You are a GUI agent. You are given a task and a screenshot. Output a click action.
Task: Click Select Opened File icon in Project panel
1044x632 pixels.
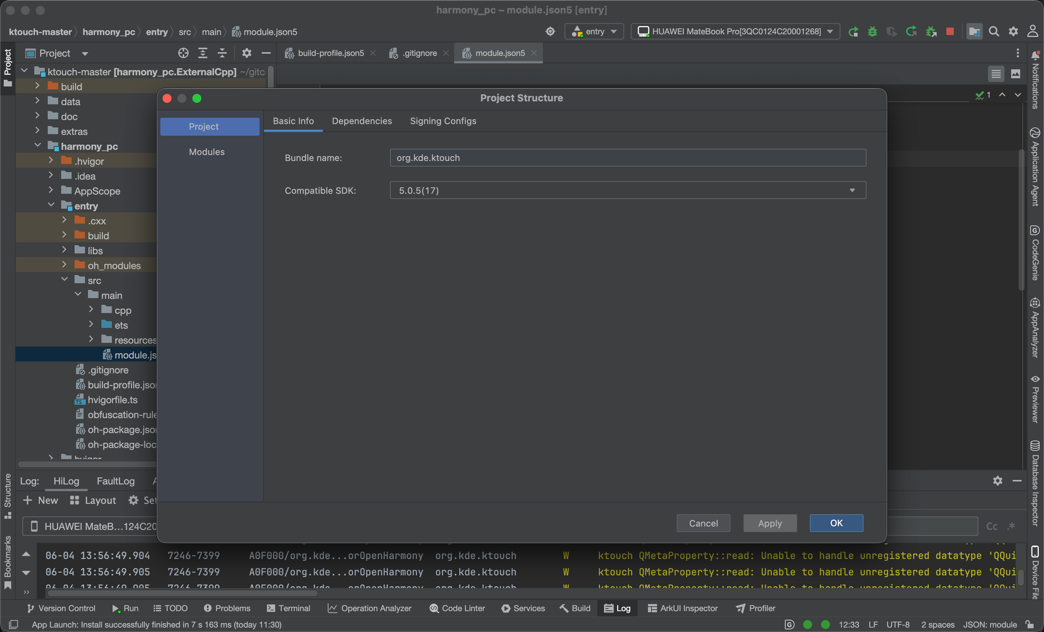coord(183,53)
